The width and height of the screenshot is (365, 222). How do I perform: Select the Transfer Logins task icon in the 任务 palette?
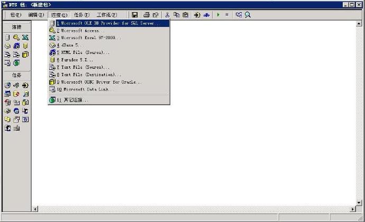coord(7,128)
